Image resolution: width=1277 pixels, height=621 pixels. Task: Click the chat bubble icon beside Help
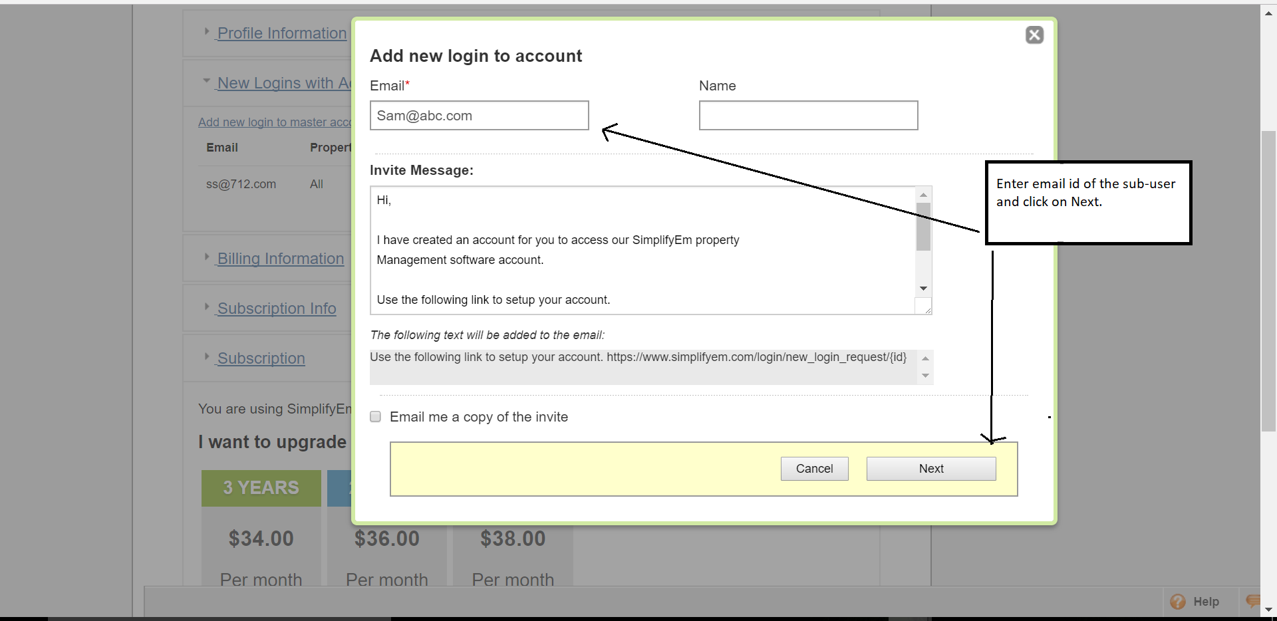pos(1253,601)
